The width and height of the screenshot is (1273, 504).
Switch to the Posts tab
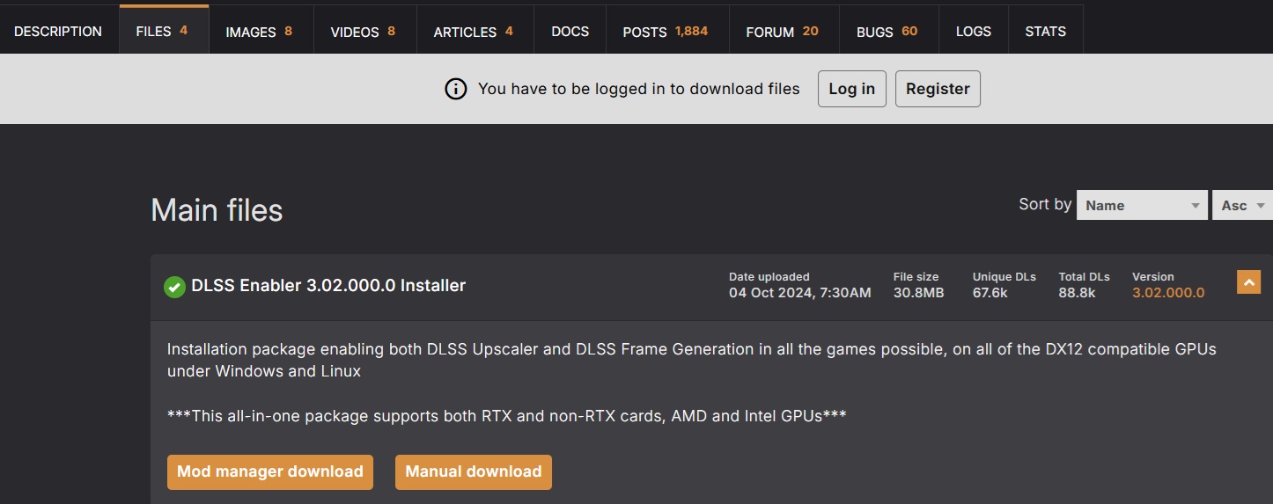click(665, 31)
